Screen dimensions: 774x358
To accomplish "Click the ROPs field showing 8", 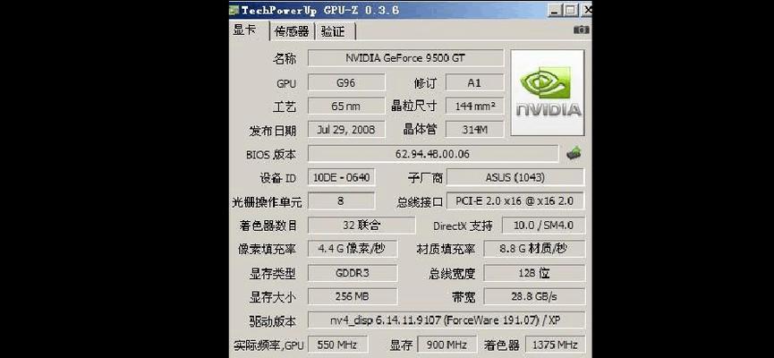I will tap(342, 201).
